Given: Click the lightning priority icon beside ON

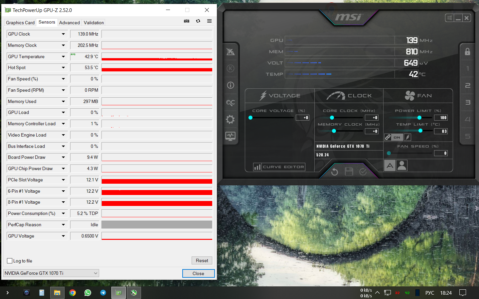Looking at the screenshot, I should click(x=407, y=137).
